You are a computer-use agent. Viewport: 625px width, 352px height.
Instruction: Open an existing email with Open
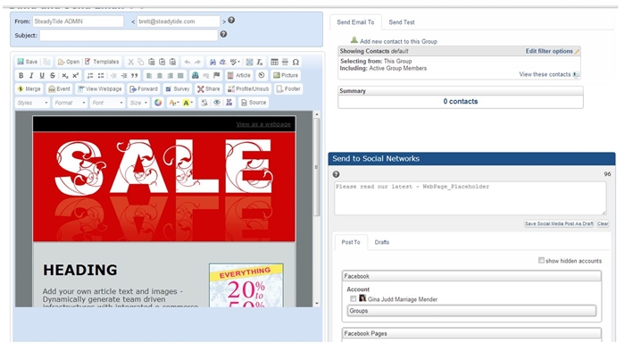[x=69, y=62]
